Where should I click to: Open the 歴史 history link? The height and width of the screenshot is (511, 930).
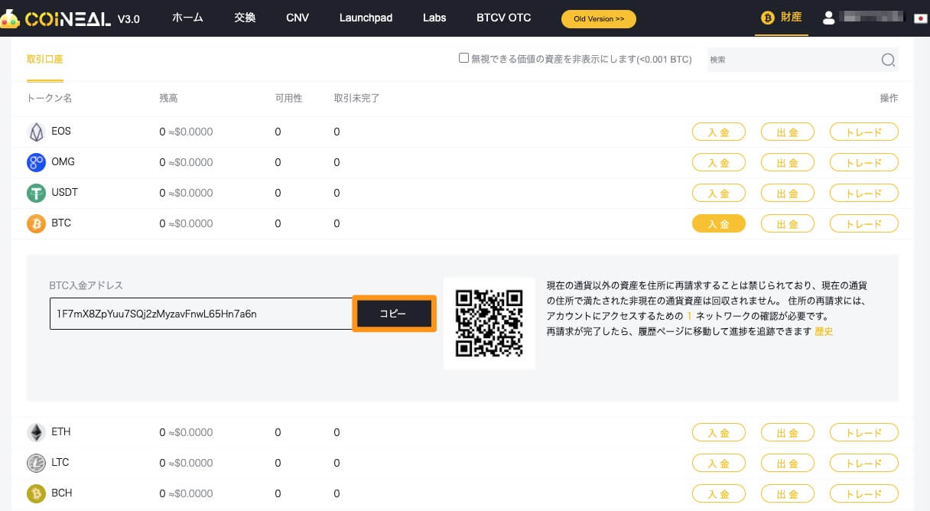(824, 331)
